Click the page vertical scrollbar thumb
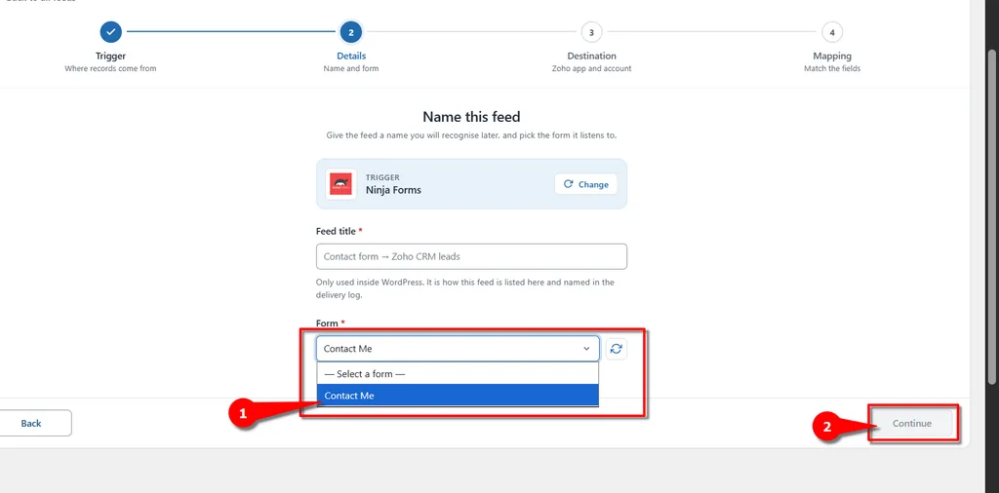999x493 pixels. coord(991,216)
